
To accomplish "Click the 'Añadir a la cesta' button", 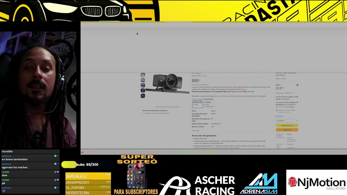I will 287,125.
